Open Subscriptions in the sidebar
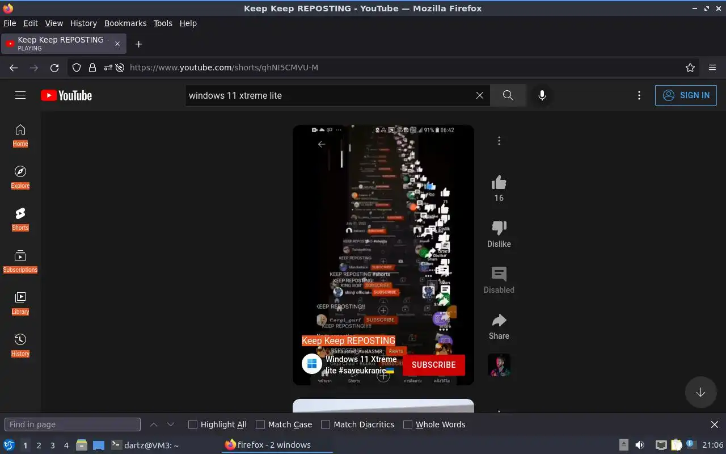Screen dimensions: 726x454 click(x=20, y=262)
